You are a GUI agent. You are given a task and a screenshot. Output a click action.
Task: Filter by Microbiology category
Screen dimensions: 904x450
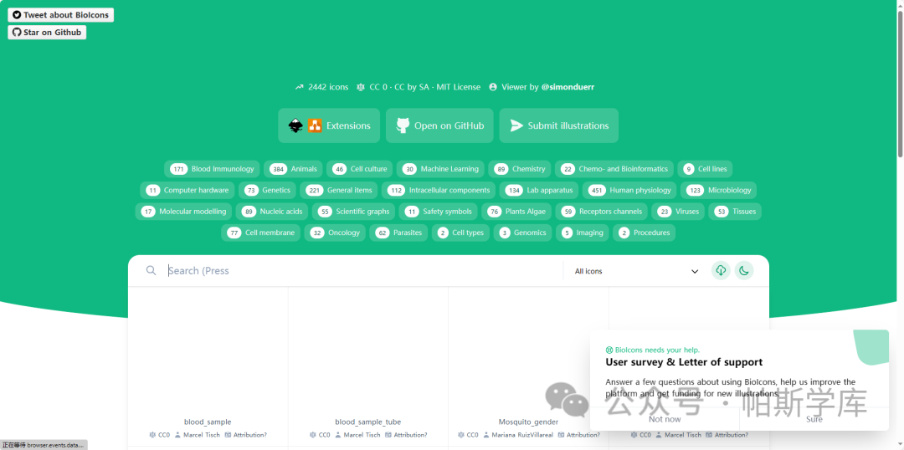[x=719, y=190]
